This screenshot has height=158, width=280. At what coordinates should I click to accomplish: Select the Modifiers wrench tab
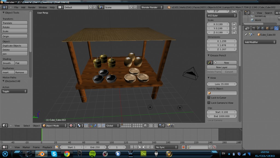coord(276,28)
